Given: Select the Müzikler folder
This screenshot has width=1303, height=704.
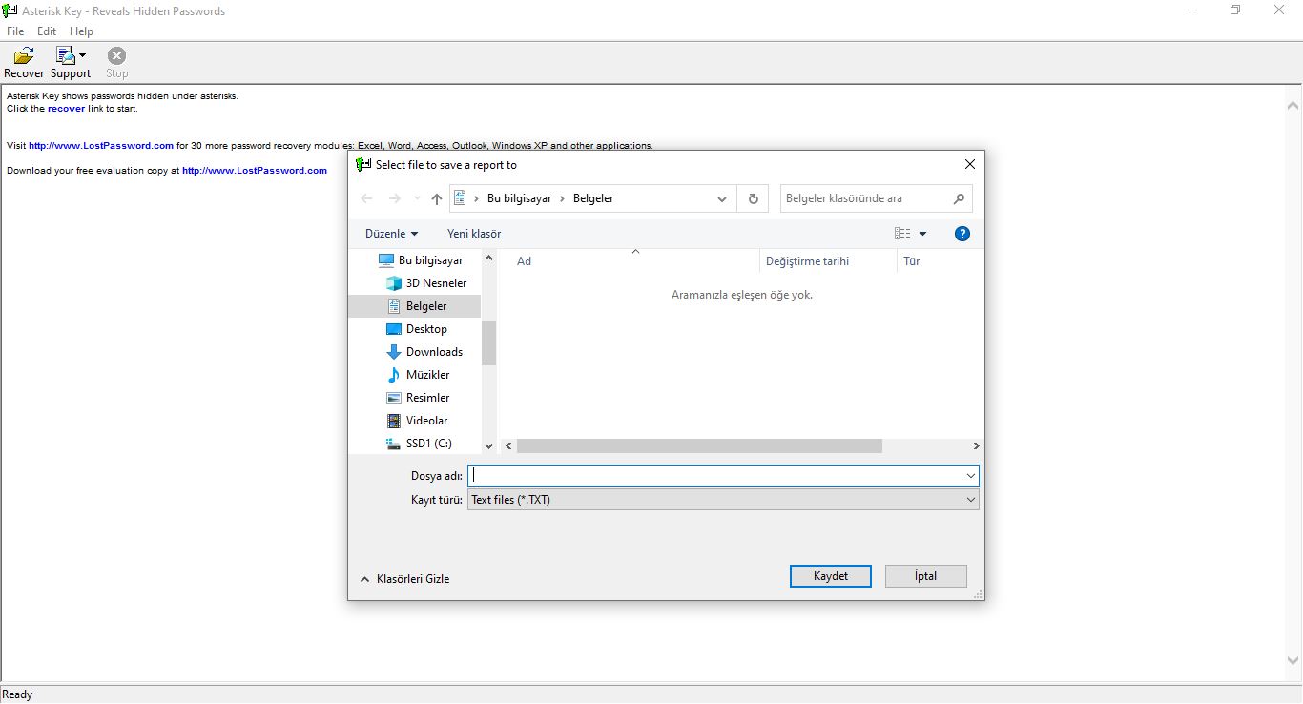Looking at the screenshot, I should tap(427, 375).
